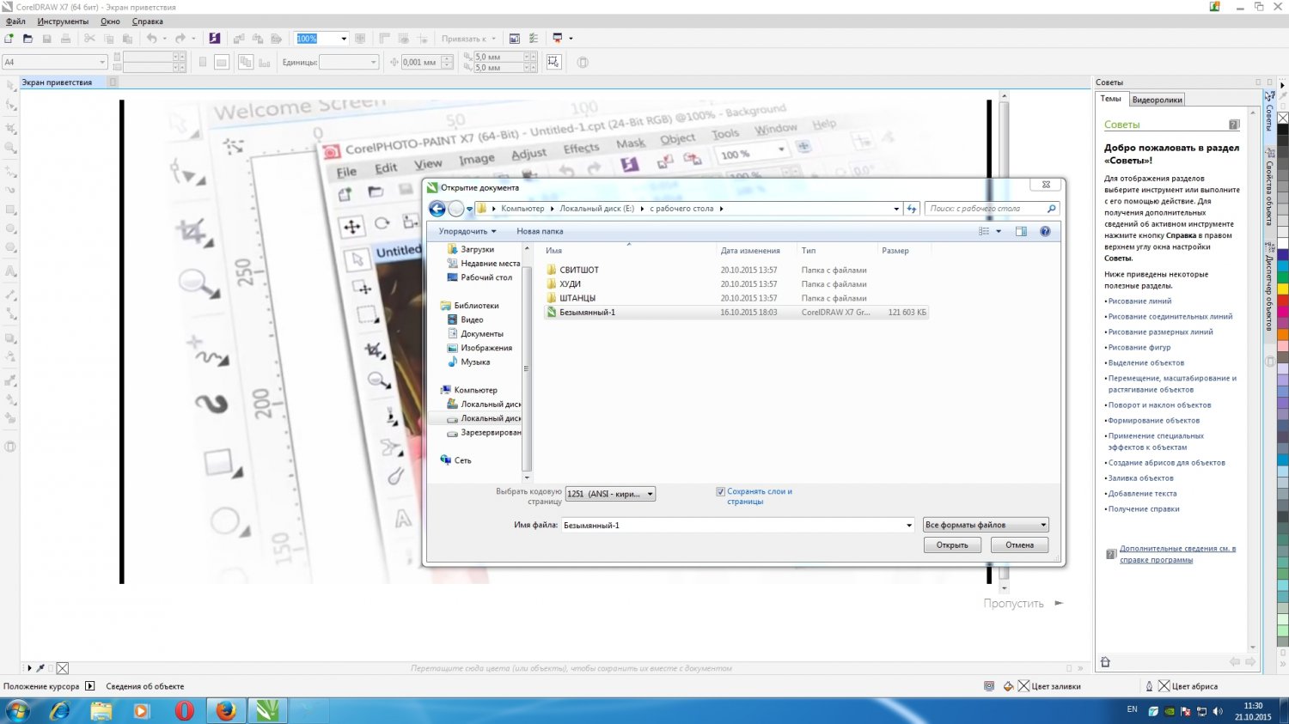Click the Отмена button
The height and width of the screenshot is (724, 1289).
tap(1020, 545)
